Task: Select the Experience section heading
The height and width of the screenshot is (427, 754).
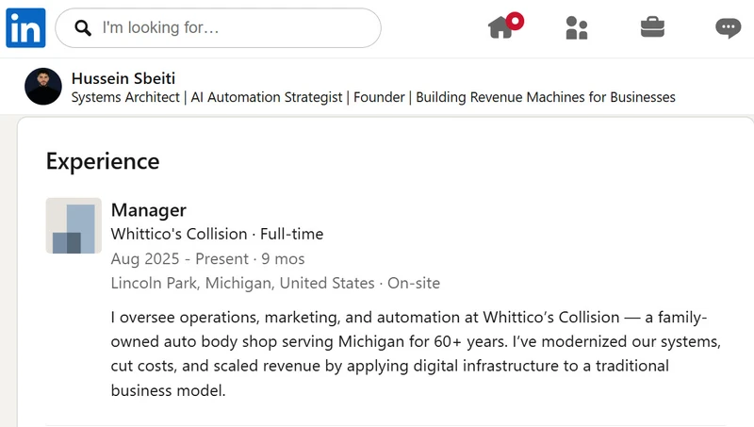Action: pos(103,161)
